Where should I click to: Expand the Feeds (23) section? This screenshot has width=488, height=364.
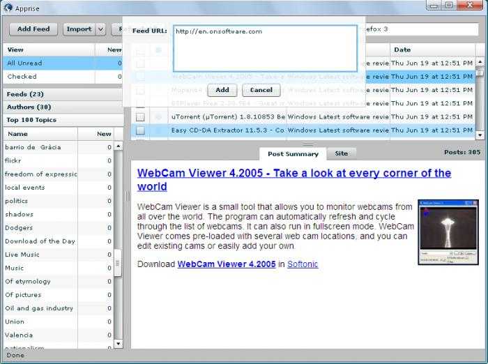pyautogui.click(x=63, y=94)
